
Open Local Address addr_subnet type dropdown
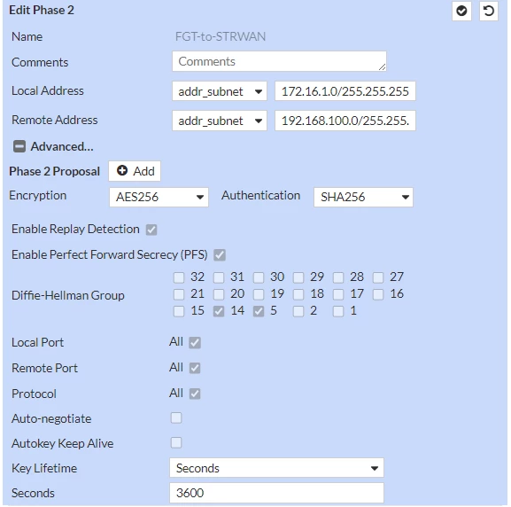pos(220,91)
